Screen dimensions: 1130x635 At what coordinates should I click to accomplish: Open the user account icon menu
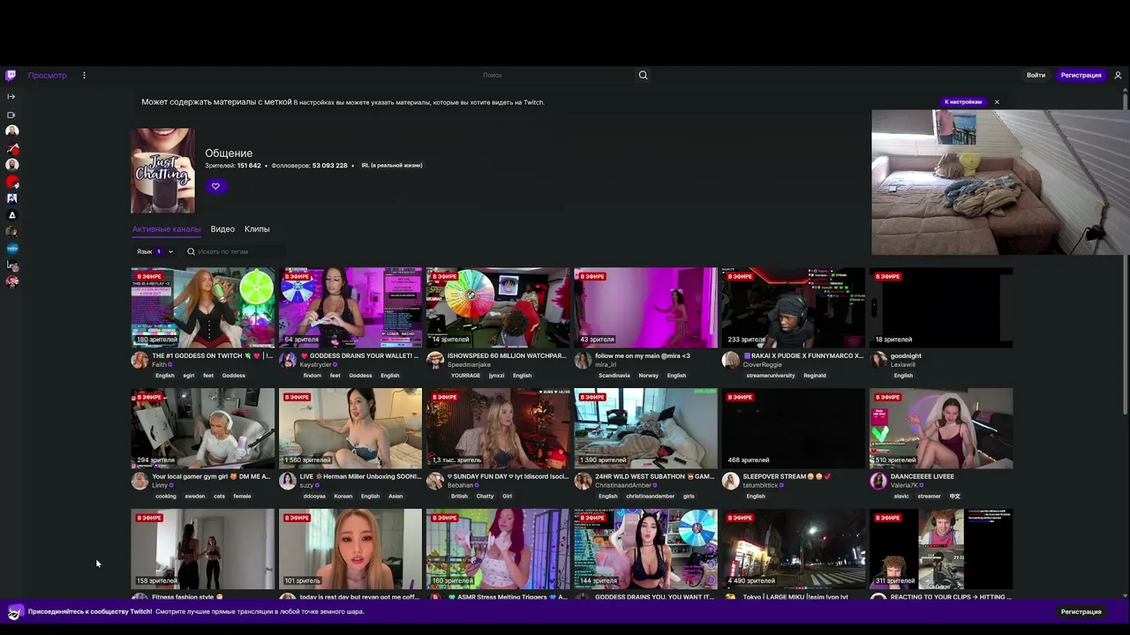click(x=1118, y=75)
